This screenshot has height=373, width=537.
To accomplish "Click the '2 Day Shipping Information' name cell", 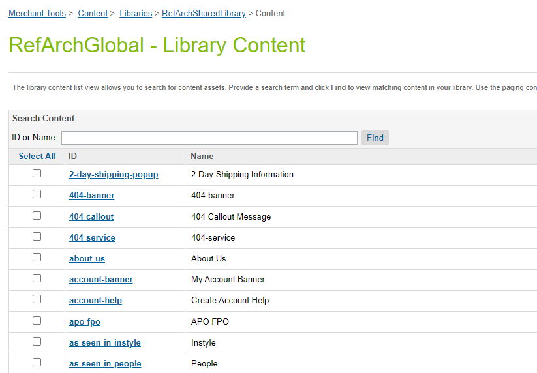I will (x=242, y=175).
